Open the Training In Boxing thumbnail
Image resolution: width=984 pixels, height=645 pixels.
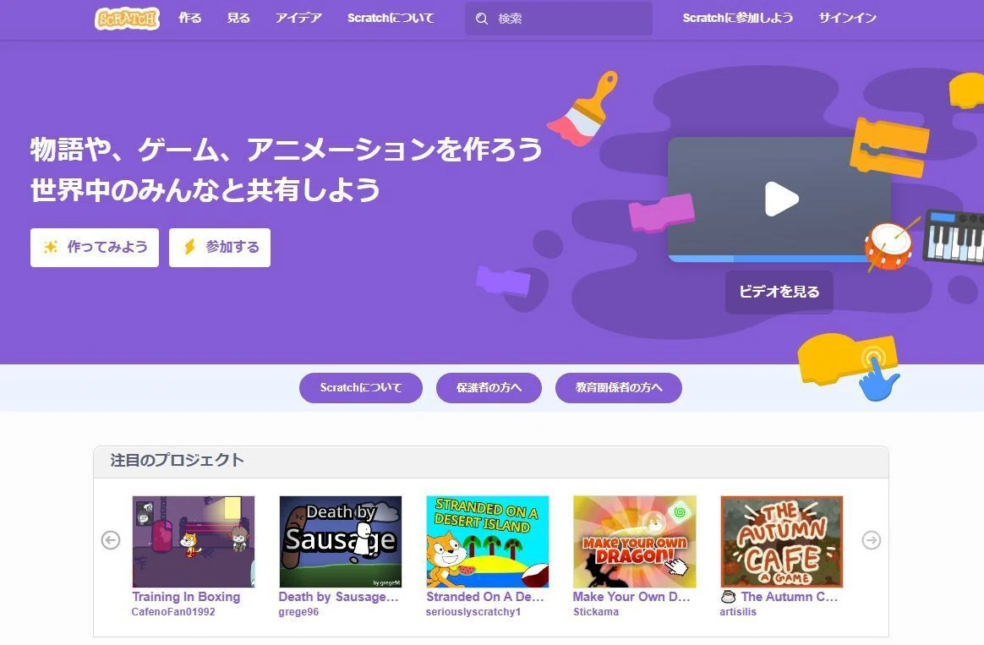coord(194,542)
